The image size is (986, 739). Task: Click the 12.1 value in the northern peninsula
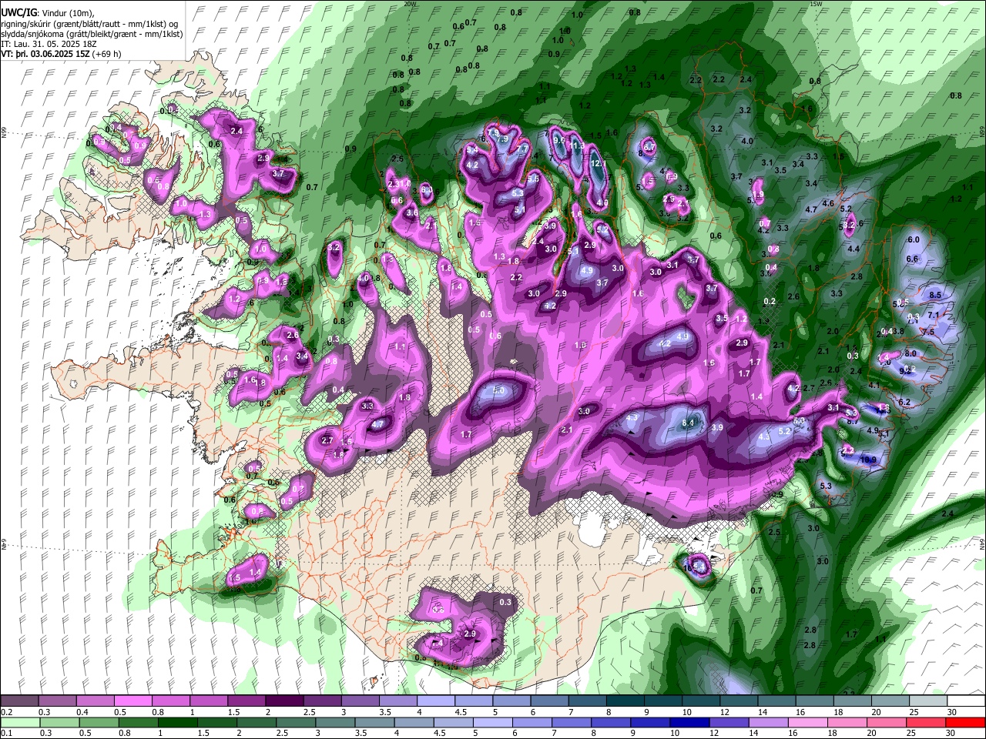coord(599,164)
